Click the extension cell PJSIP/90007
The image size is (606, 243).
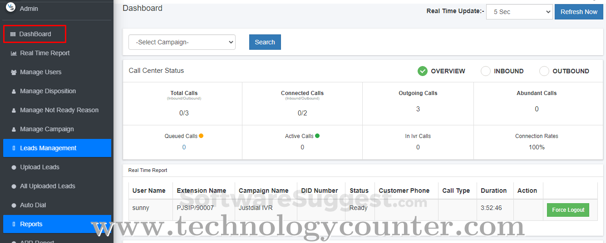pos(196,208)
